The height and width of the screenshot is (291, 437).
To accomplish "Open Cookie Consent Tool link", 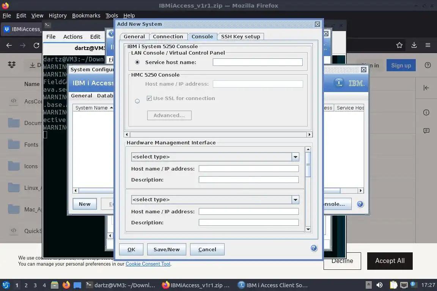I will [x=148, y=264].
